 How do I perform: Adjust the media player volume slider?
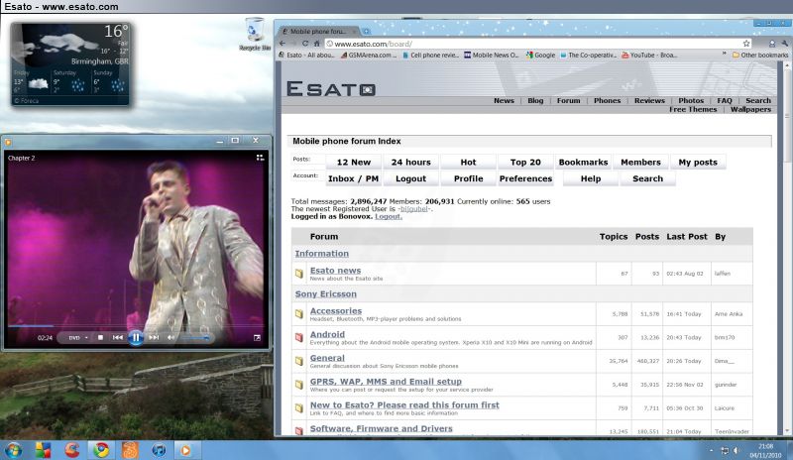click(x=194, y=337)
